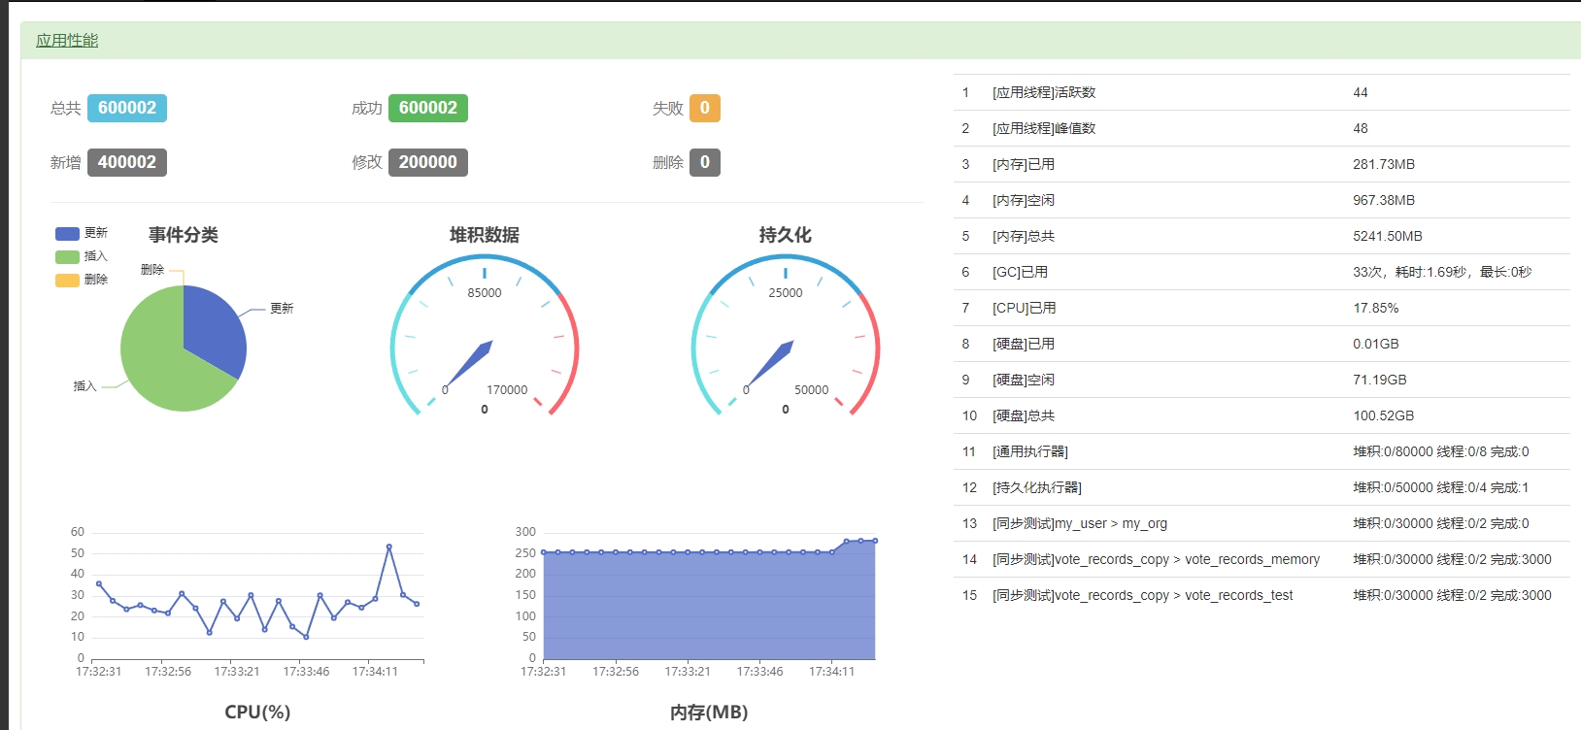Click the 967.38MB free memory value
The height and width of the screenshot is (730, 1581).
click(1384, 200)
